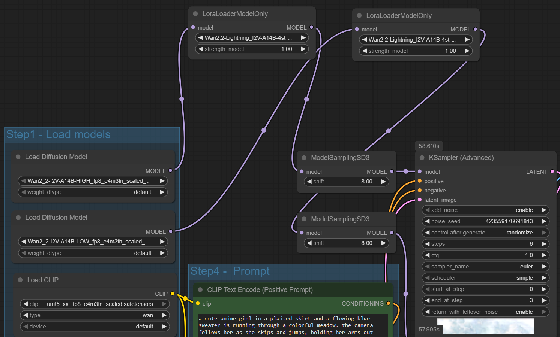Click the previous arrow on the scheduler widget
This screenshot has height=337, width=560.
(427, 278)
